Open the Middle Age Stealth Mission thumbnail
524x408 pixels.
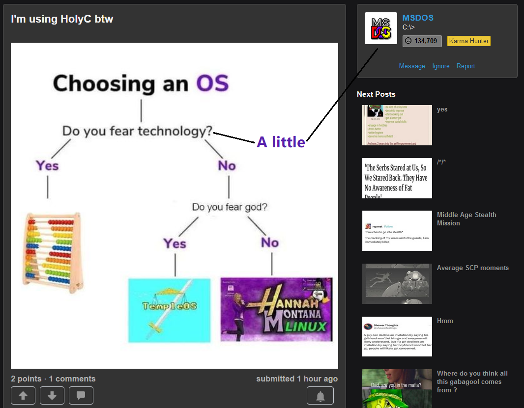pyautogui.click(x=397, y=231)
